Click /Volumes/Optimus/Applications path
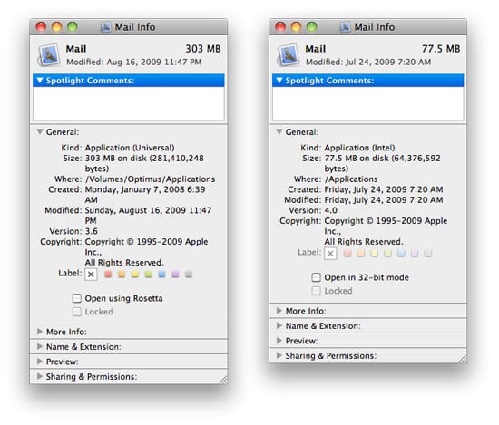Screen dimensions: 499x425 click(x=150, y=179)
